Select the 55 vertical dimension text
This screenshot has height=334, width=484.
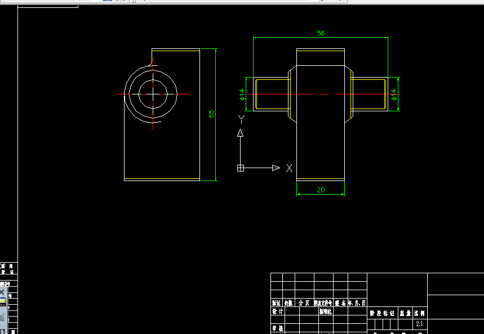click(211, 114)
